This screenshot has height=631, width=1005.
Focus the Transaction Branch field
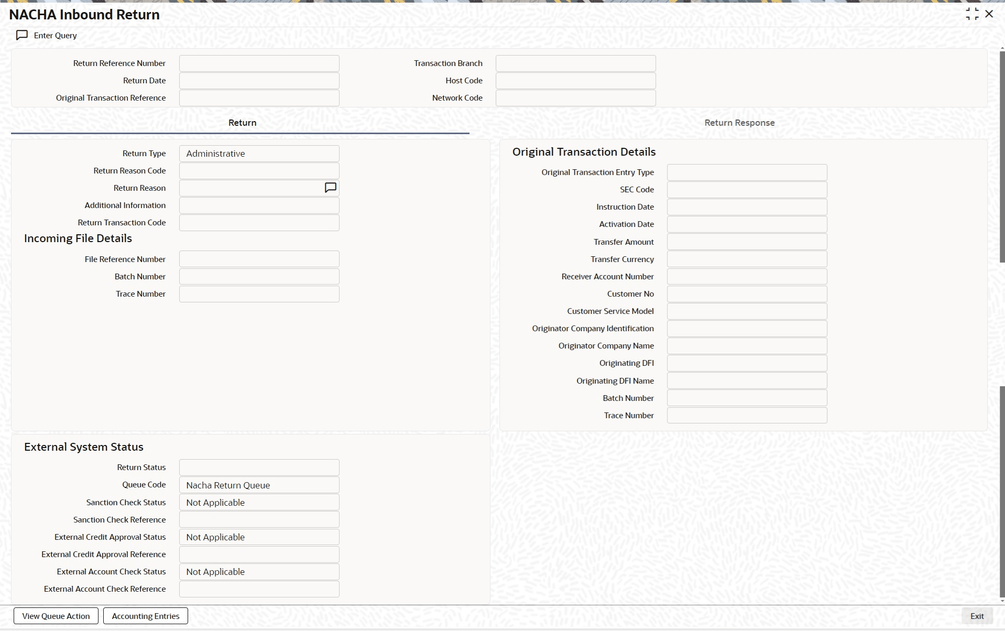[576, 63]
